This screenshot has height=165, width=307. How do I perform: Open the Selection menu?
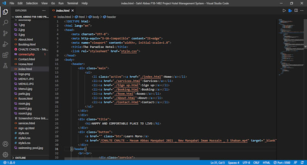click(32, 3)
